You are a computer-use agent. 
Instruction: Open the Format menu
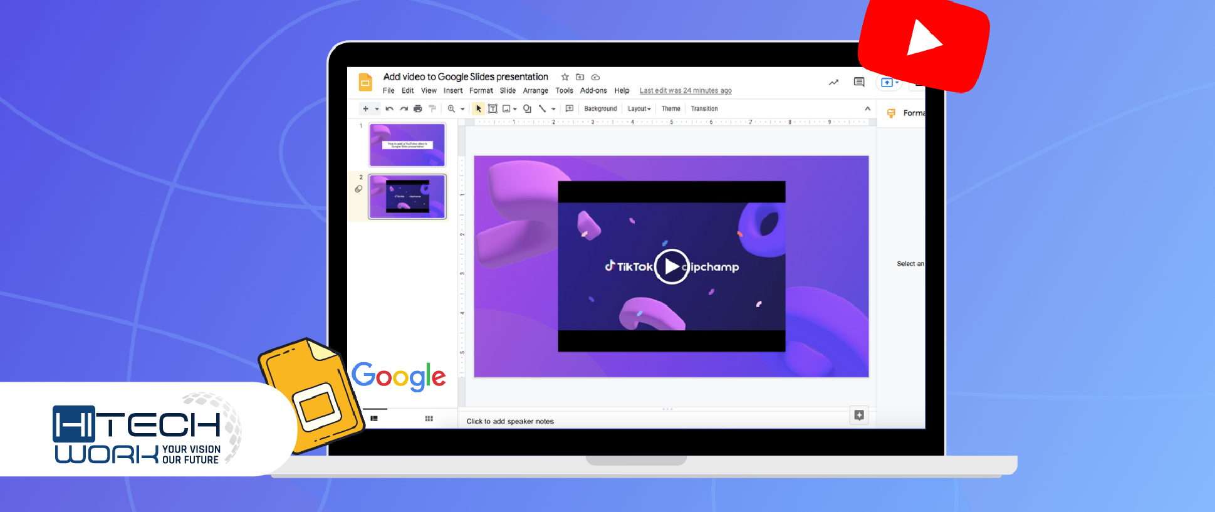tap(481, 91)
